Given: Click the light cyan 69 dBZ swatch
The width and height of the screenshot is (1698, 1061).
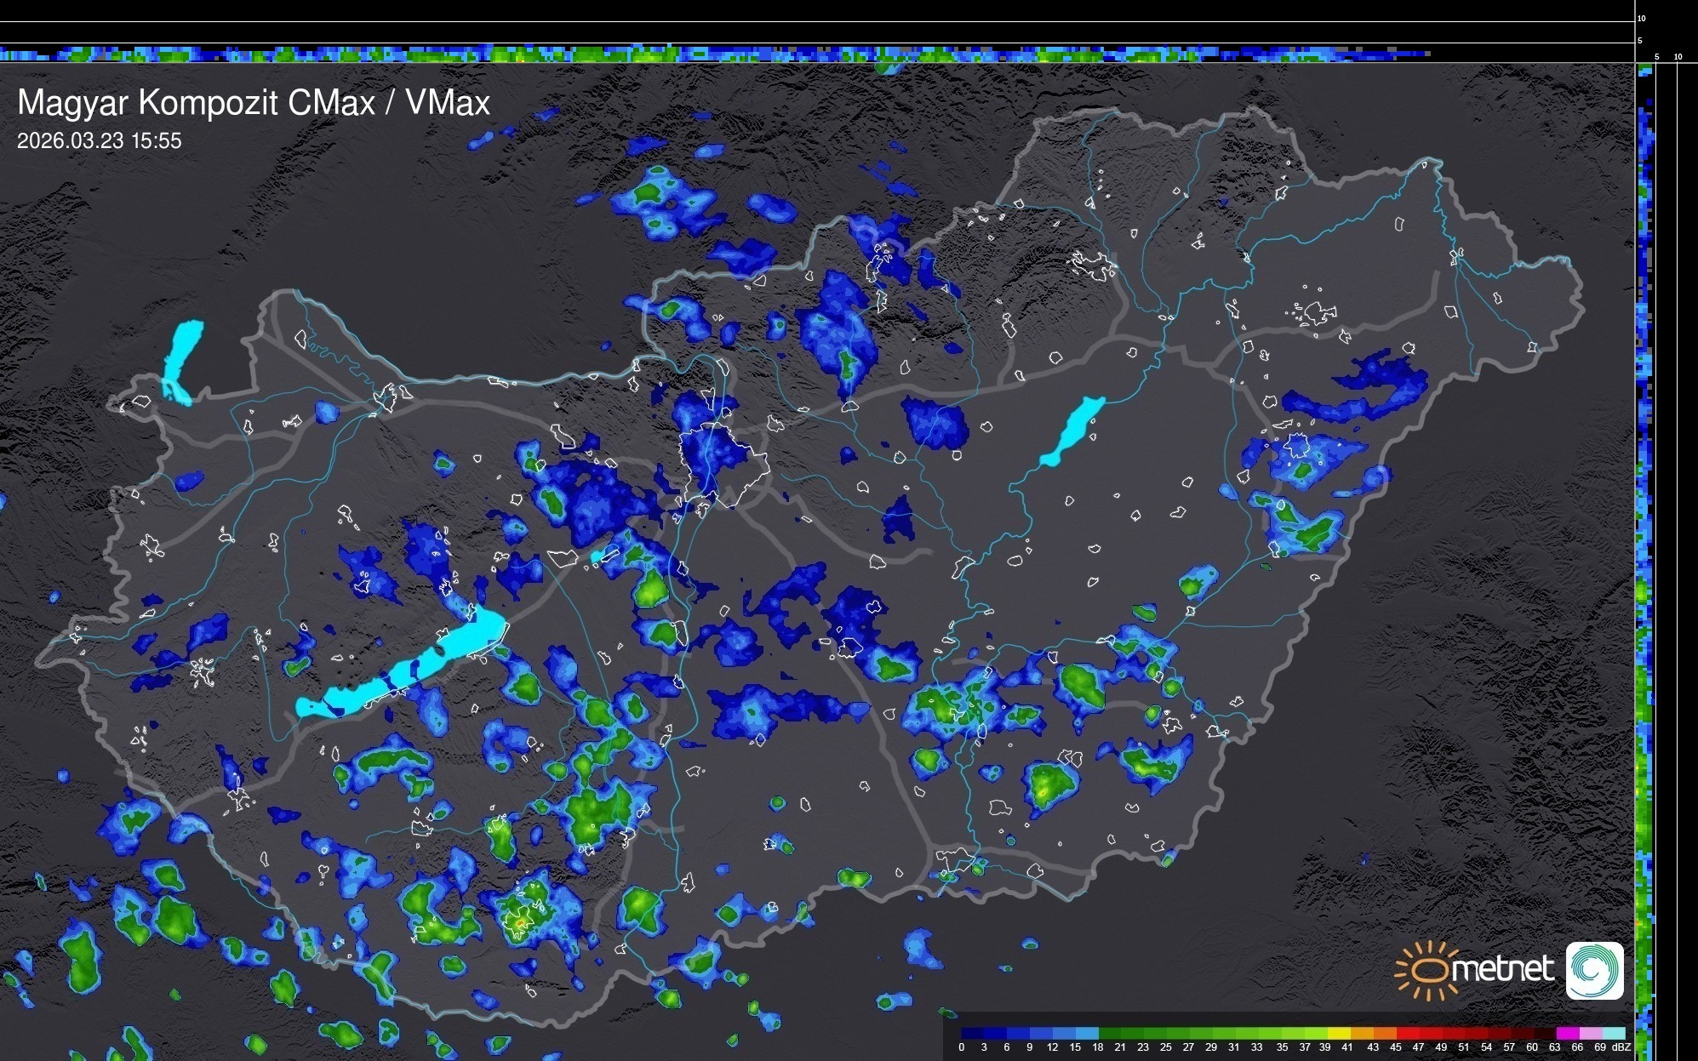Looking at the screenshot, I should coord(1613,1033).
